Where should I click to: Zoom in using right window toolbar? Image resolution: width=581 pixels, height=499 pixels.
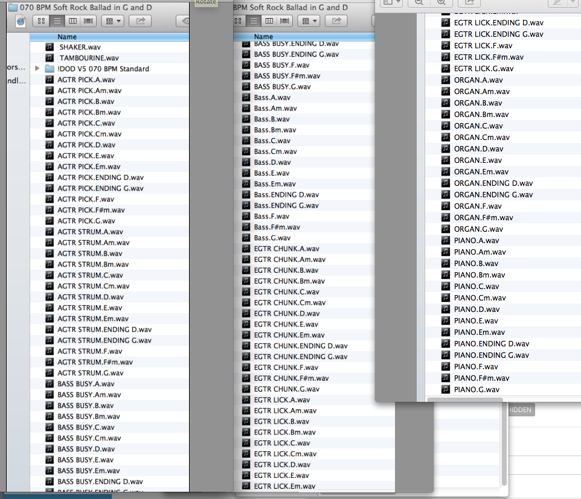[x=441, y=3]
